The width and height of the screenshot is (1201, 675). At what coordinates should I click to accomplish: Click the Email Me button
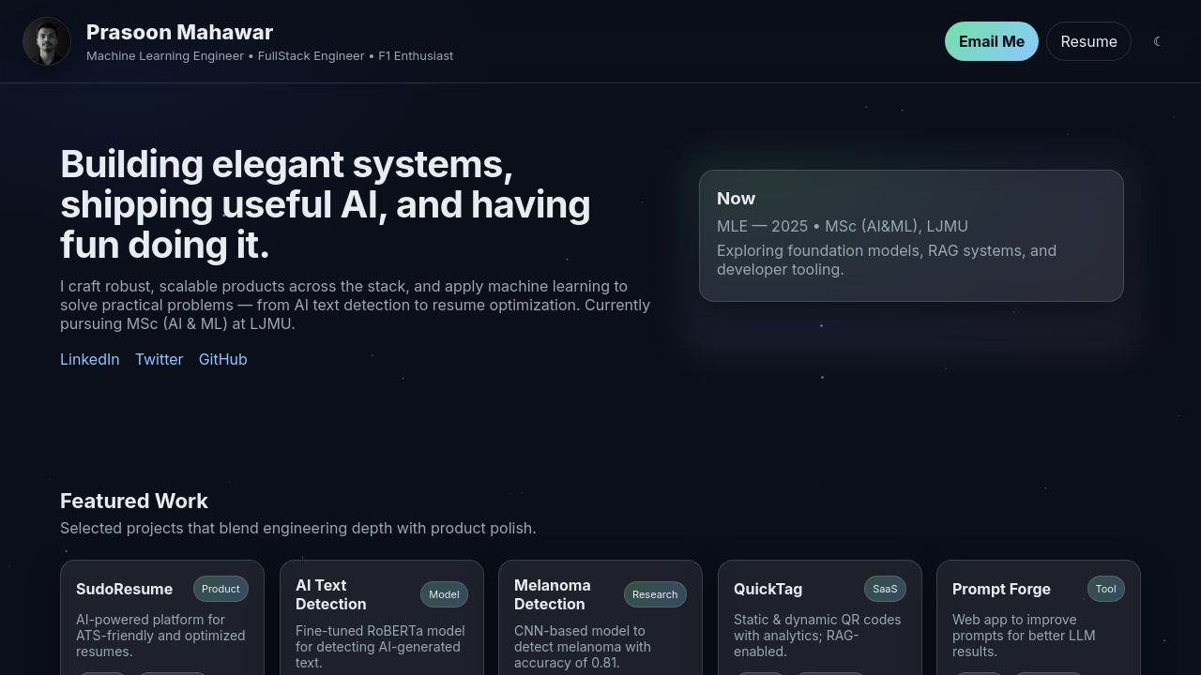[992, 41]
